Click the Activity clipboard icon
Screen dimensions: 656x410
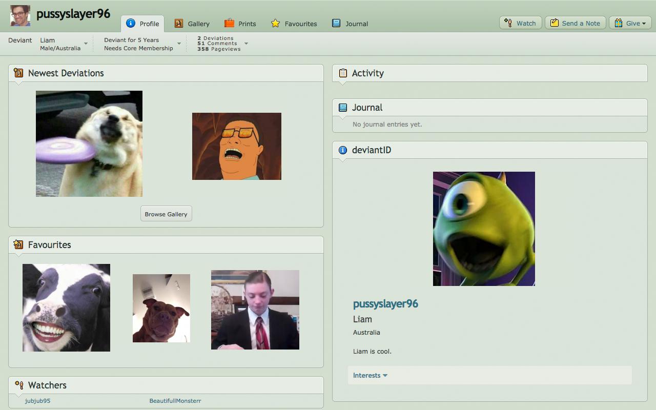point(343,73)
